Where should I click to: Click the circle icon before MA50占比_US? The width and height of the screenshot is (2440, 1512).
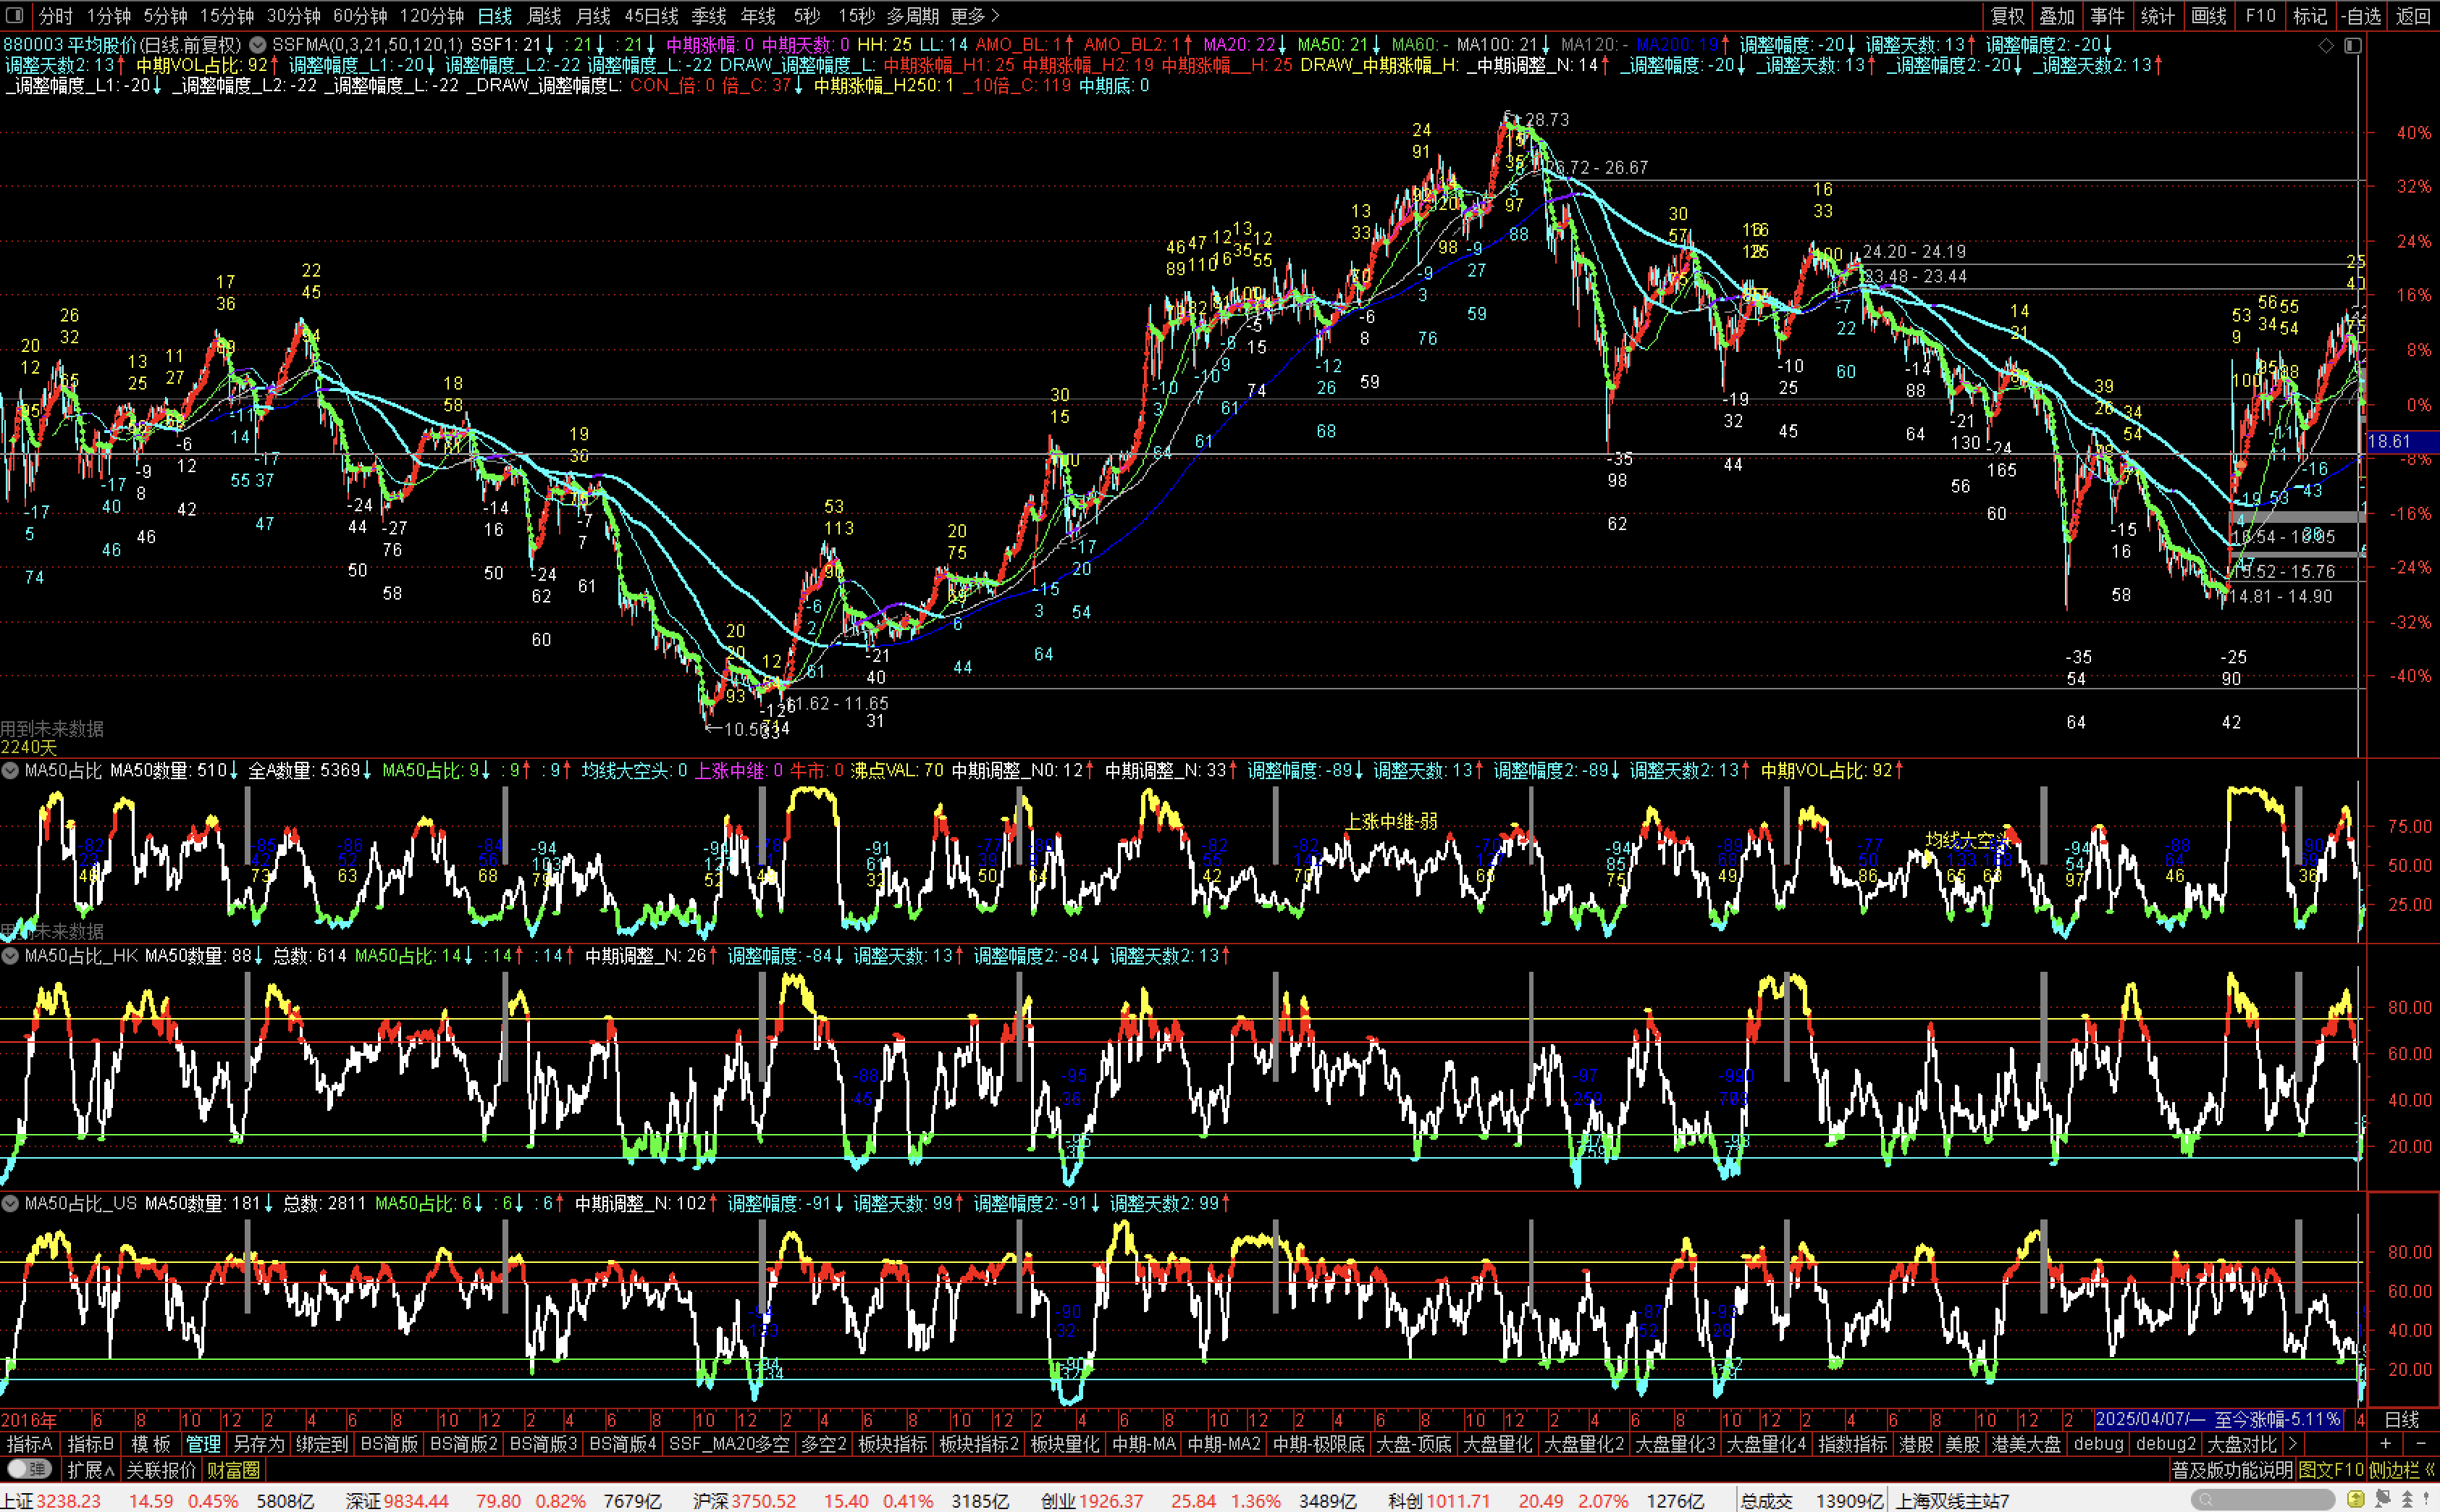pyautogui.click(x=10, y=1203)
